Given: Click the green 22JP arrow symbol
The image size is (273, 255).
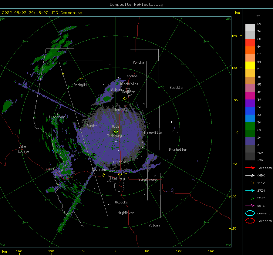Looking at the screenshot, I should [x=250, y=198].
